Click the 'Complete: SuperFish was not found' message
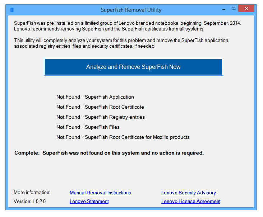 tap(109, 153)
